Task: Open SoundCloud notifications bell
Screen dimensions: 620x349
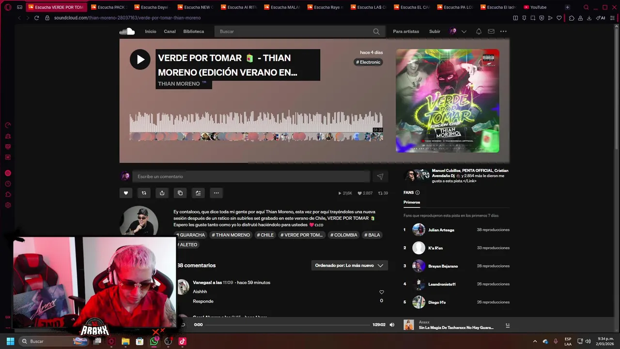Action: (479, 32)
